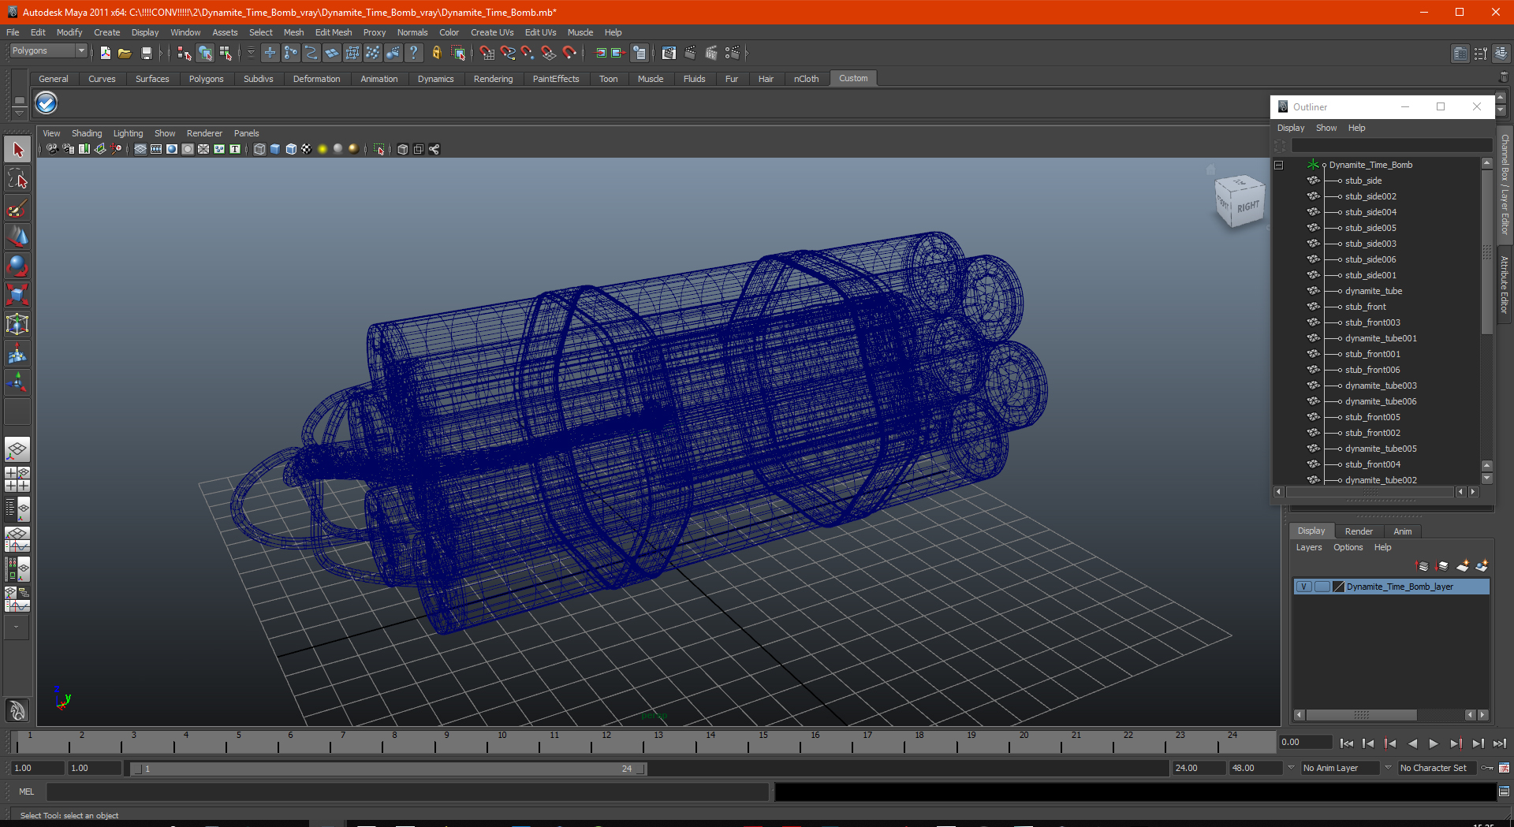
Task: Switch to single perspective view layout
Action: coord(17,450)
